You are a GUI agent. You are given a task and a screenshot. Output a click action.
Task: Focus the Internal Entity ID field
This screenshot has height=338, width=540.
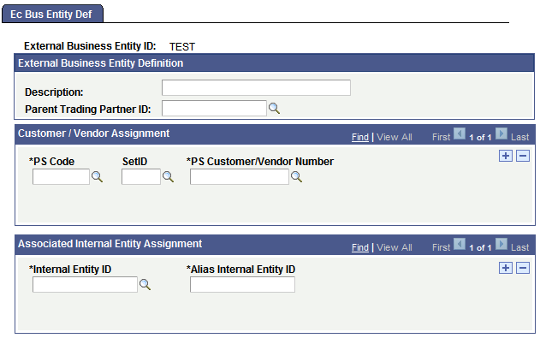pos(85,285)
